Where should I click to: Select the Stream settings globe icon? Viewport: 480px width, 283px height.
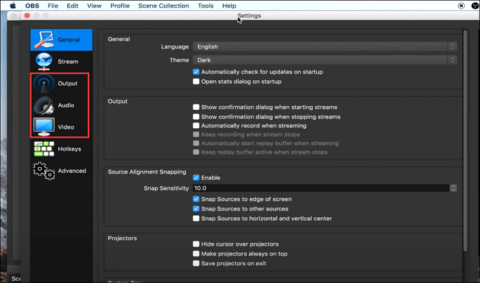coord(44,62)
